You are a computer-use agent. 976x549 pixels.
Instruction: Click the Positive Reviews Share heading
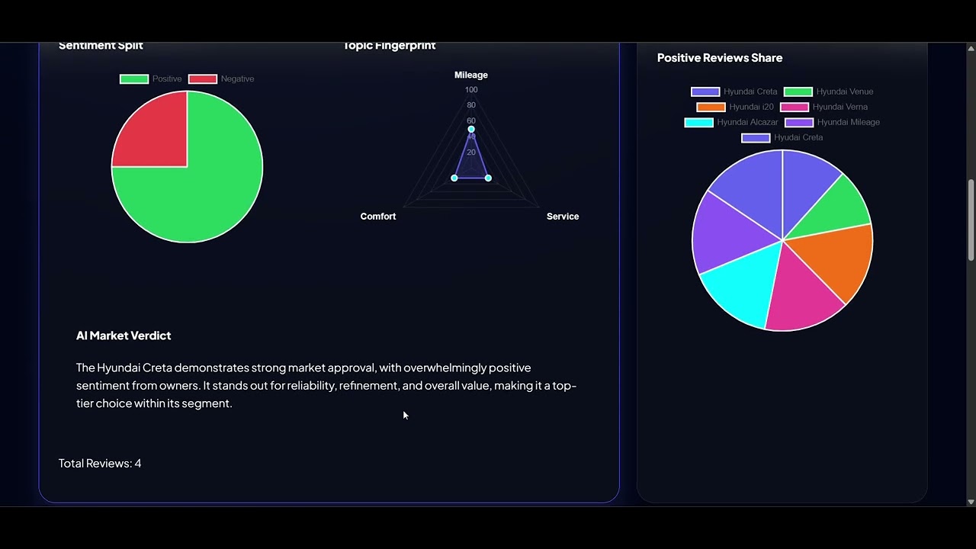(720, 58)
